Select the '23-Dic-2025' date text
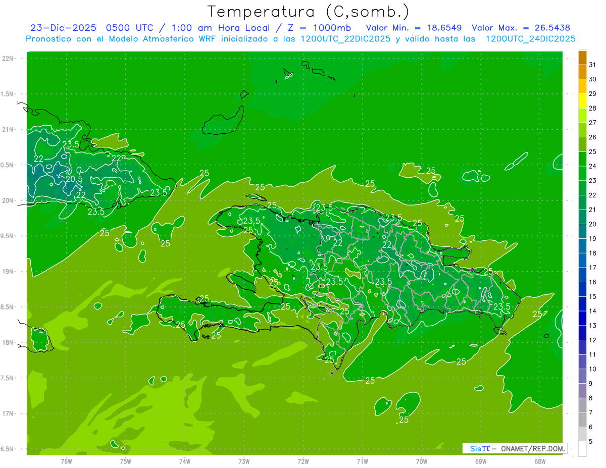This screenshot has width=606, height=468. (64, 28)
